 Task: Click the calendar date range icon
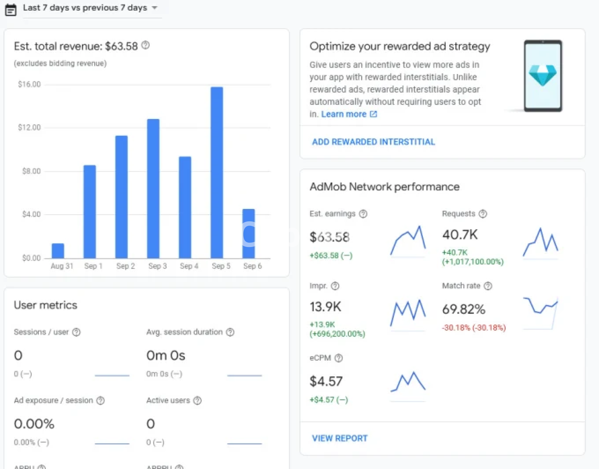coord(11,10)
